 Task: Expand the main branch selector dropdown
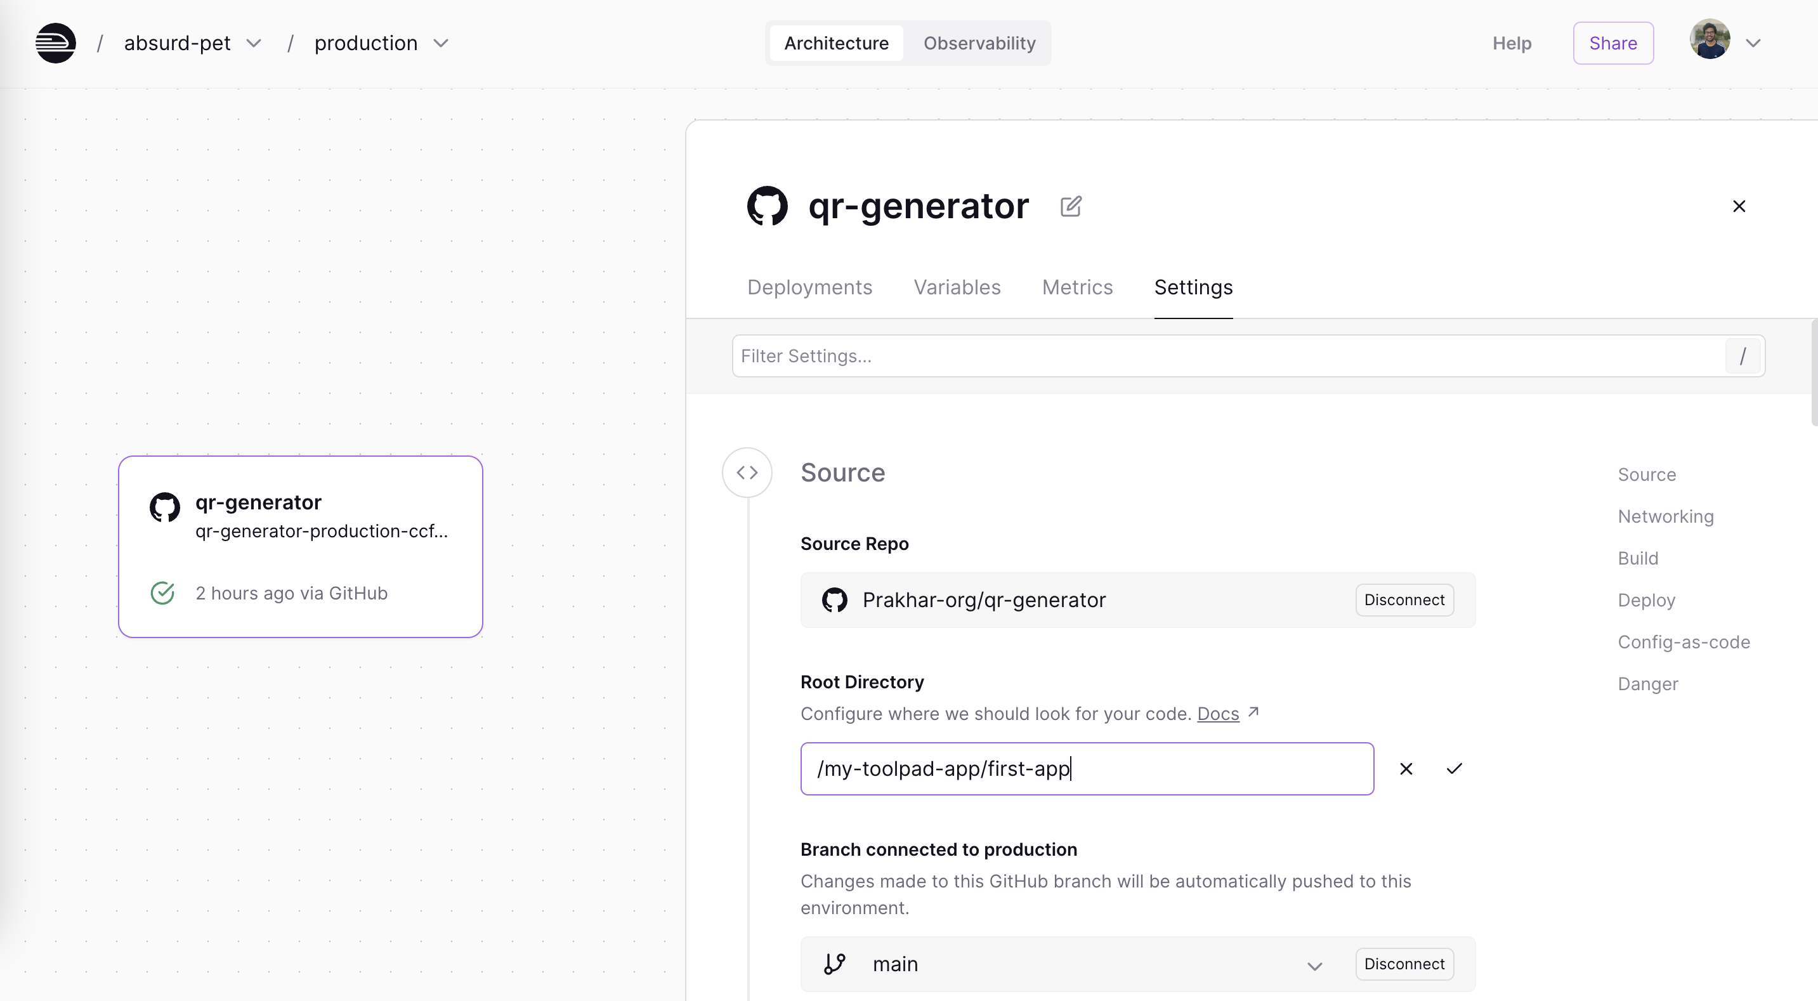(x=1314, y=965)
